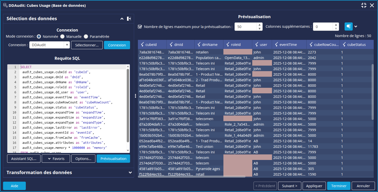Click the dock panel icon beside Sélection des données
378x192 pixels.
tap(129, 19)
